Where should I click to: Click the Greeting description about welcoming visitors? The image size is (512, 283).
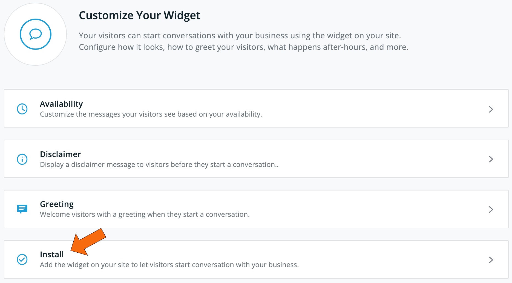[145, 214]
